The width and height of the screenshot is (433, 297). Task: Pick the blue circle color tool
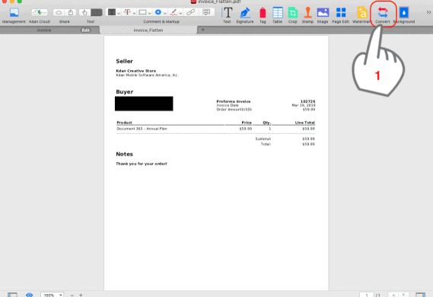[x=158, y=12]
